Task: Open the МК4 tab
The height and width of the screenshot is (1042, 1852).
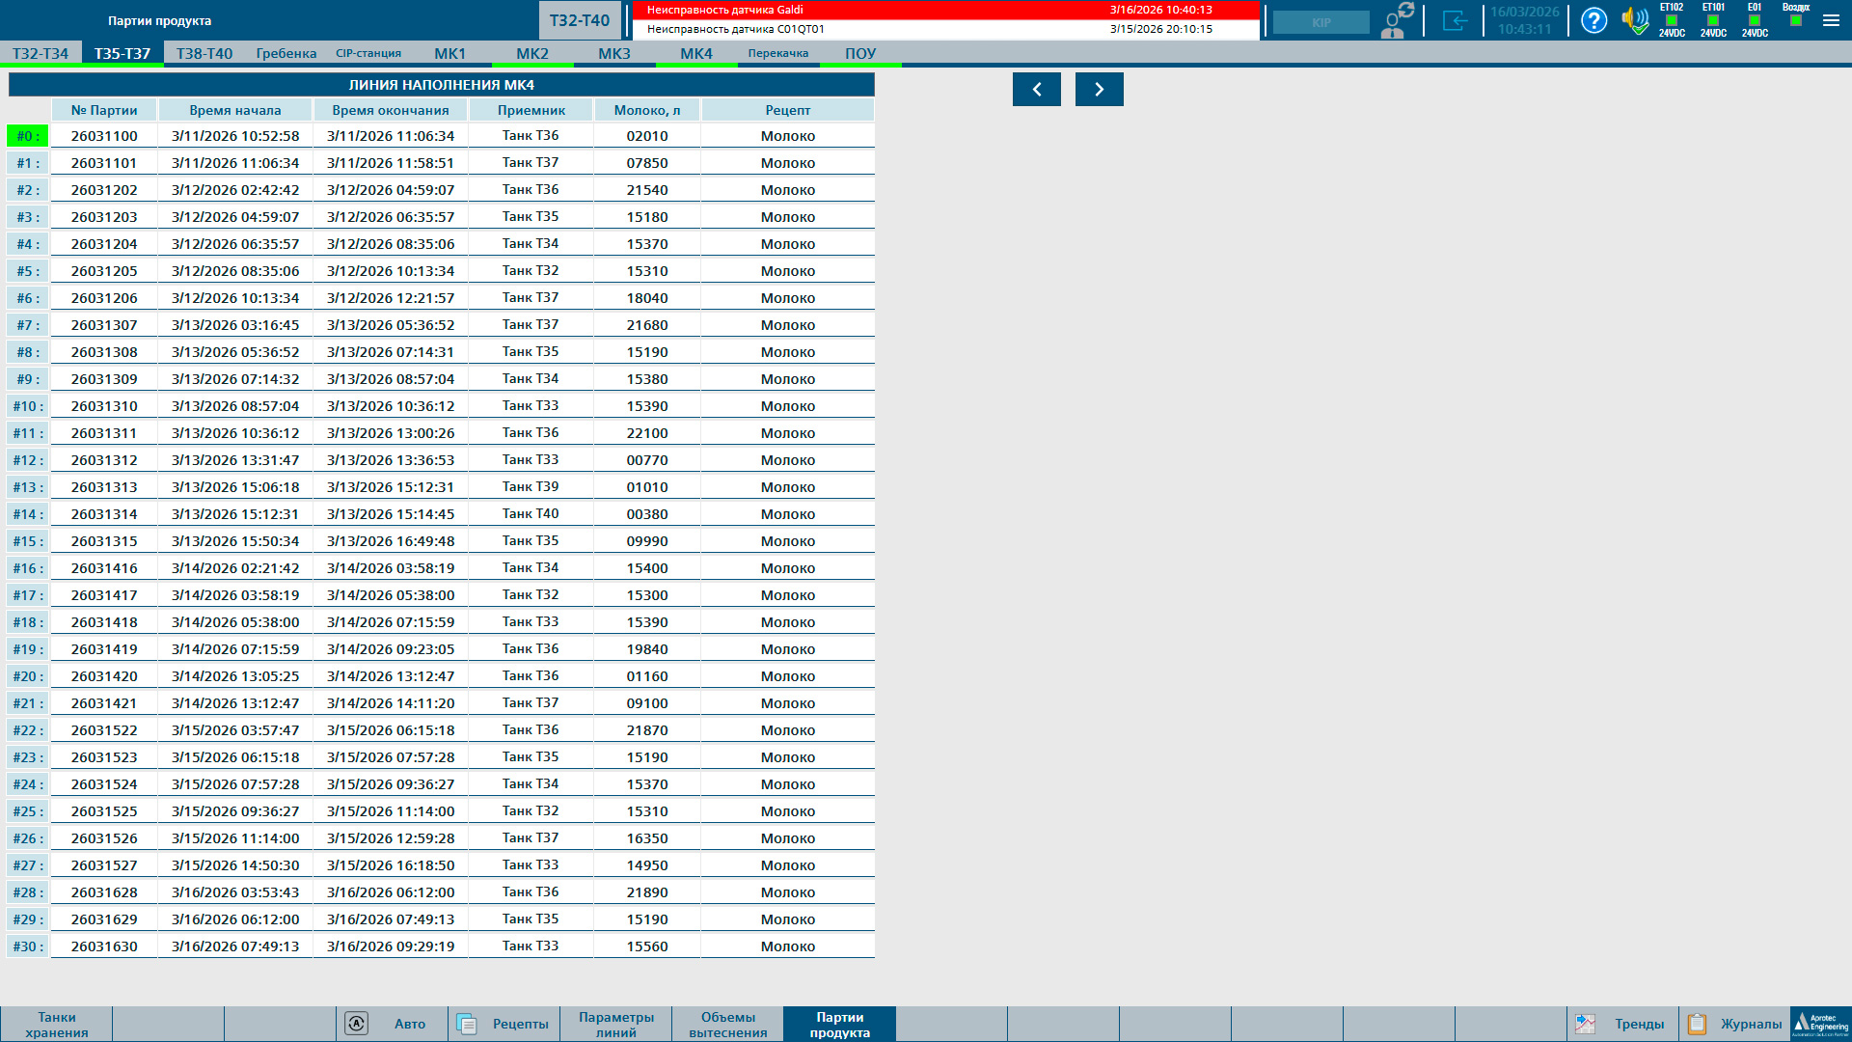Action: [x=696, y=53]
